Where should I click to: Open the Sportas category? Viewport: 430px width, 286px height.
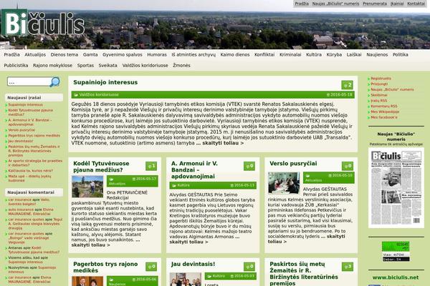(x=85, y=65)
